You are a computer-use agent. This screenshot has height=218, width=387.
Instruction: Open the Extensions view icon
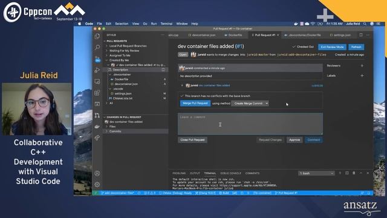click(x=97, y=93)
